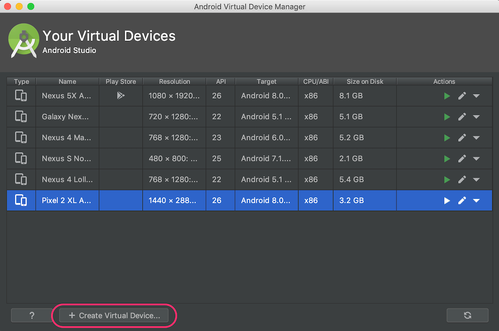499x331 pixels.
Task: Click the Android 7.1.... target cell
Action: click(x=266, y=158)
